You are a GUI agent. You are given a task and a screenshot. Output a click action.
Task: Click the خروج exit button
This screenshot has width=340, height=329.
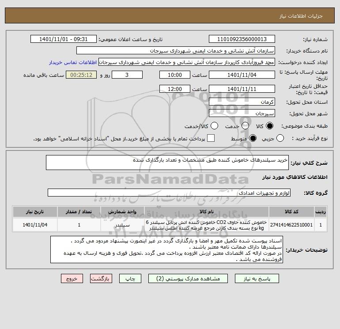(x=72, y=279)
